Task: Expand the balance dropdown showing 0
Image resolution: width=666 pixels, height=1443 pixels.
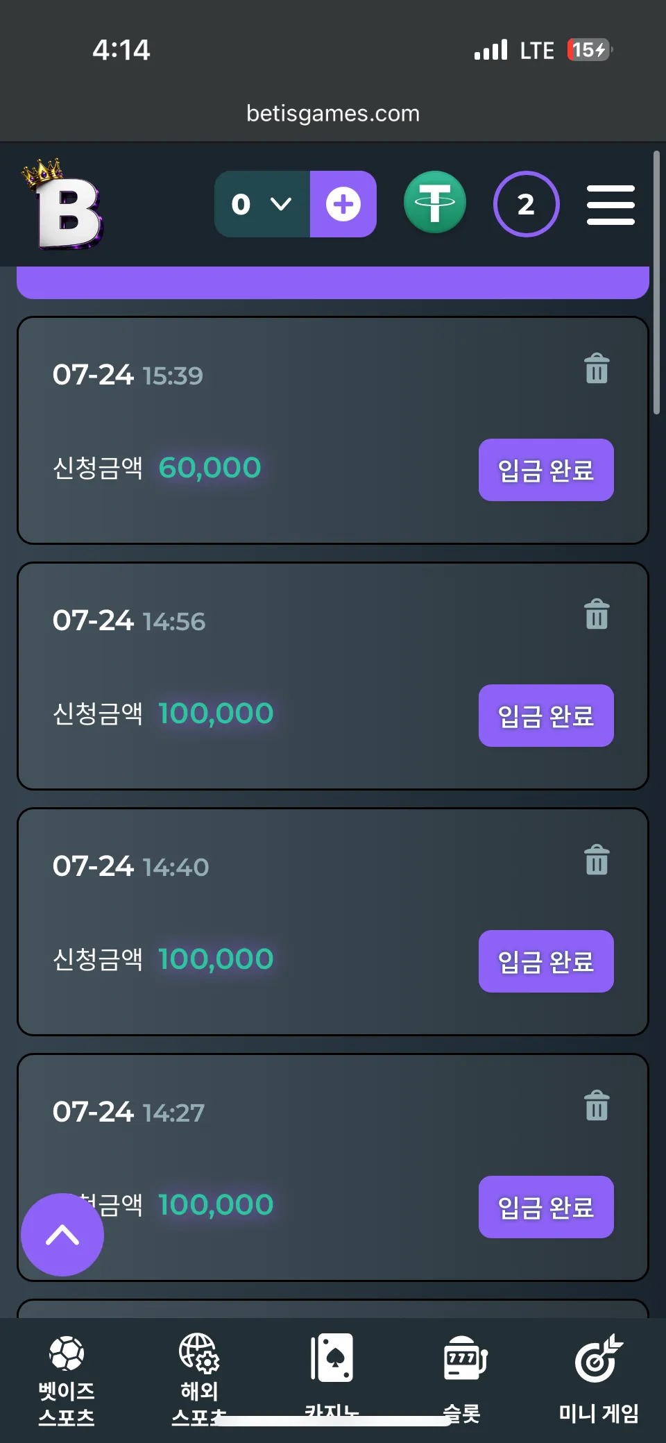Action: 262,204
